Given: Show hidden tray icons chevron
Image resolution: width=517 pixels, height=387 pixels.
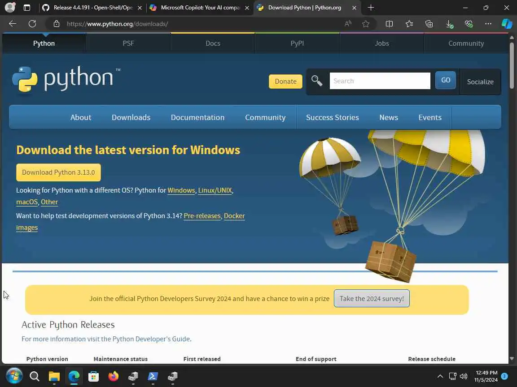Looking at the screenshot, I should click(x=440, y=376).
